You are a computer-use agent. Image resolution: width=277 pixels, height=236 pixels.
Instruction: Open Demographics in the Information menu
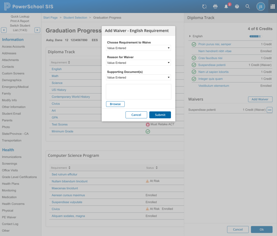tap(12, 80)
